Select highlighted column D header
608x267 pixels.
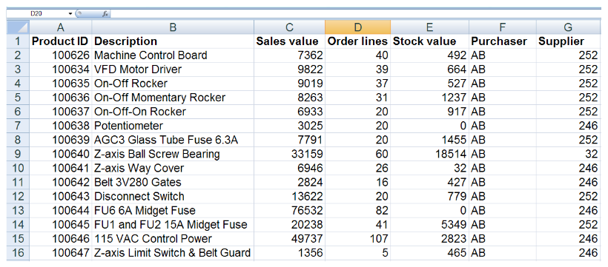click(358, 27)
